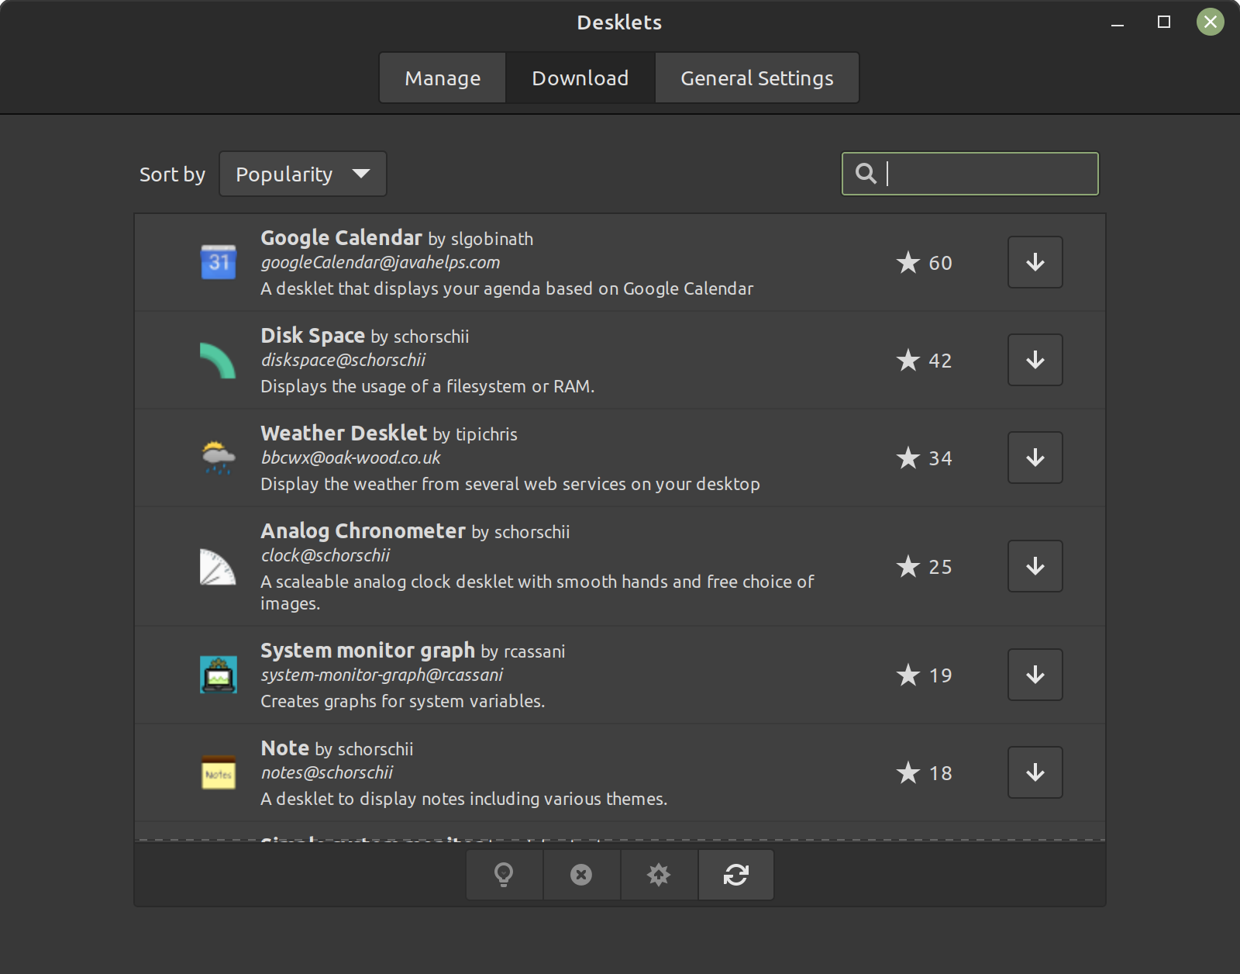Install the Disk Space desklet
The image size is (1240, 974).
1034,360
